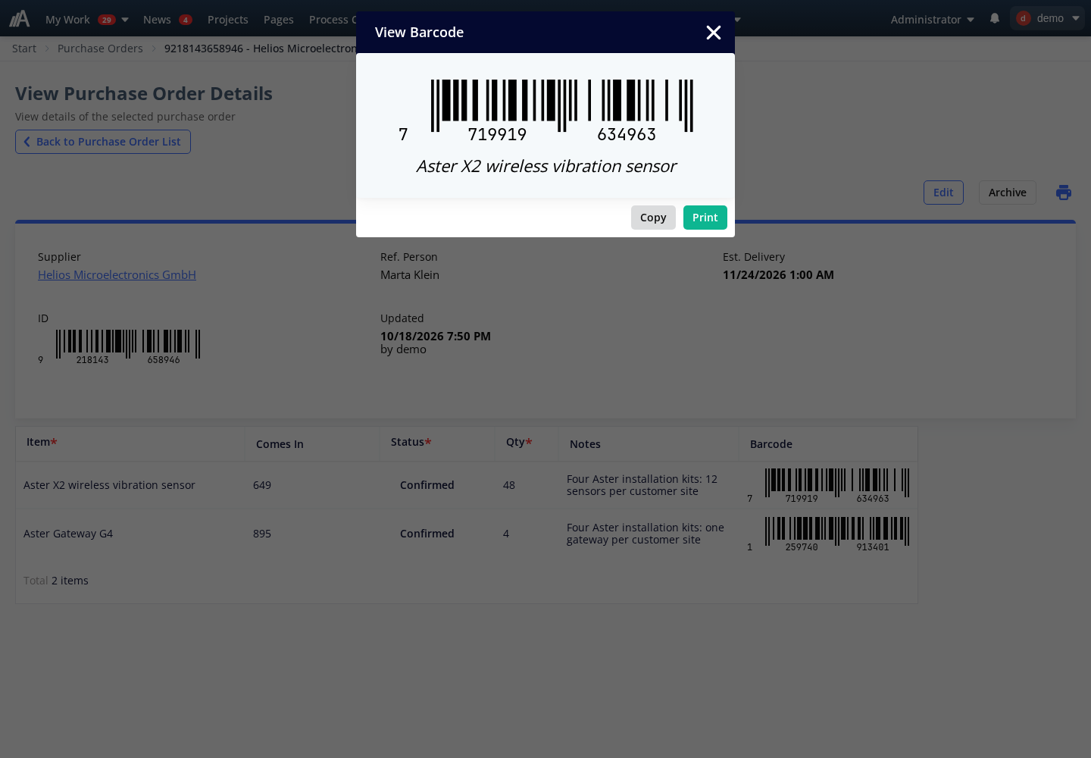Click the note about one gateway per site
The image size is (1091, 758).
point(646,534)
